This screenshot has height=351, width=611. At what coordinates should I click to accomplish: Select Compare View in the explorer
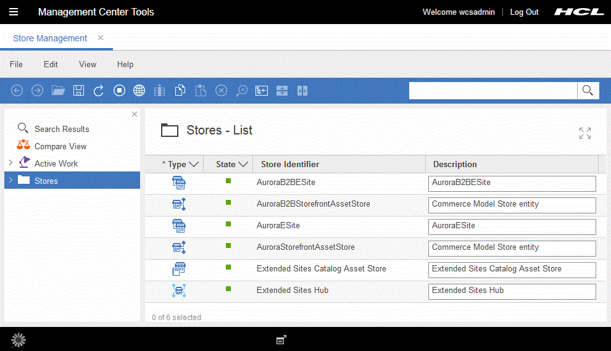(60, 146)
